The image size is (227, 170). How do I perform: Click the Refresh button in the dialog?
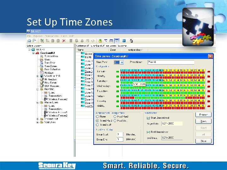click(x=203, y=115)
